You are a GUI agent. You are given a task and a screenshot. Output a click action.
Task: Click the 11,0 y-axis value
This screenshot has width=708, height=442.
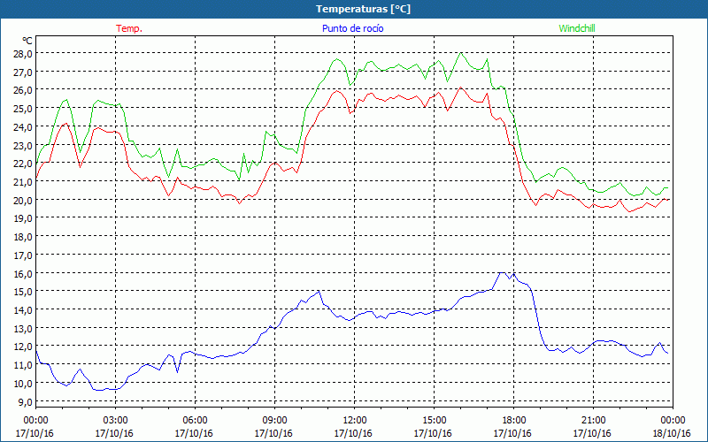coord(23,365)
